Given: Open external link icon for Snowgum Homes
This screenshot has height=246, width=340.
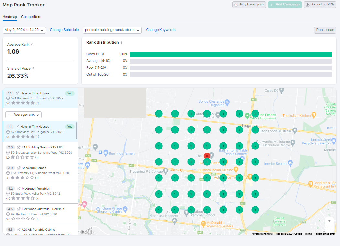Looking at the screenshot, I should coord(19,168).
